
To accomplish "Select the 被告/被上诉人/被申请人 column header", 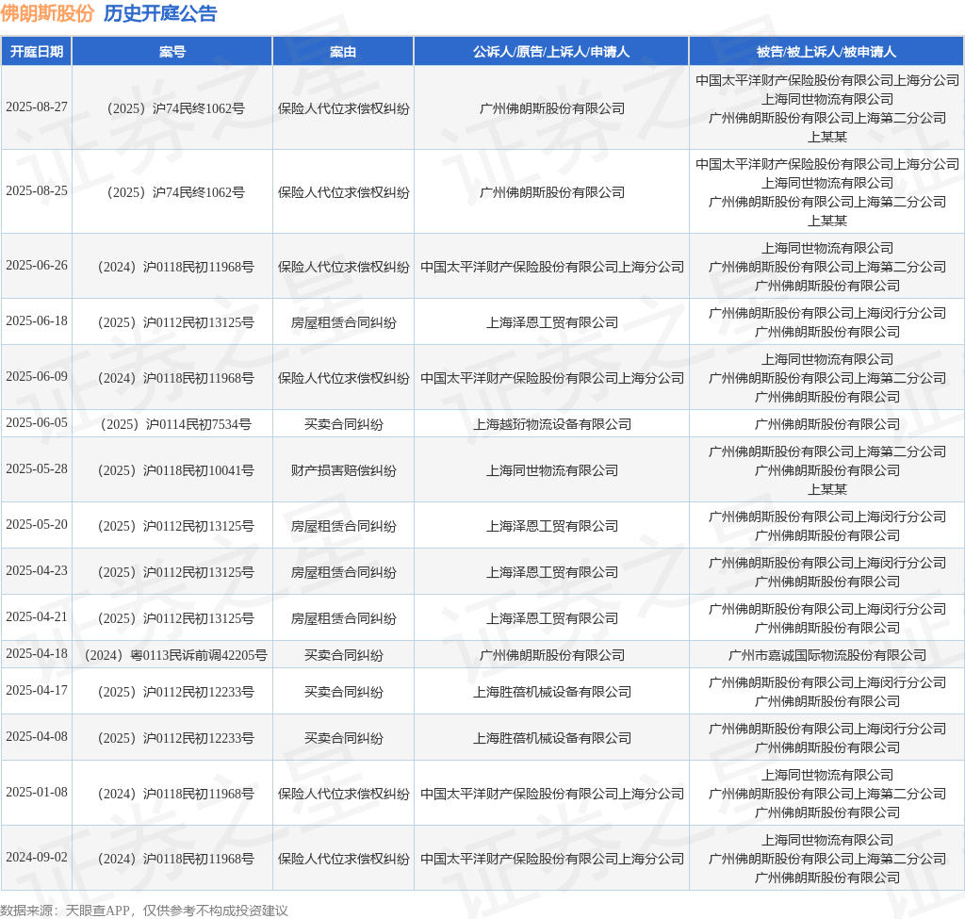I will (x=826, y=52).
